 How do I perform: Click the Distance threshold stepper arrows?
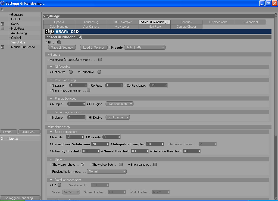coord(199,151)
